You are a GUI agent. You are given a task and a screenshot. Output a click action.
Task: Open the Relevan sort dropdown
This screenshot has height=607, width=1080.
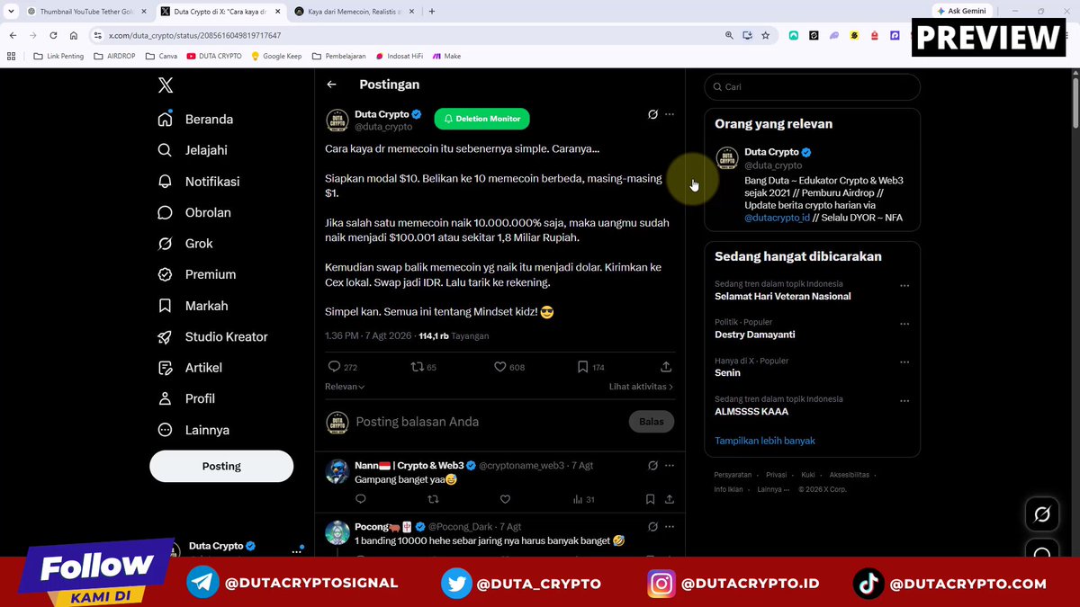click(345, 387)
